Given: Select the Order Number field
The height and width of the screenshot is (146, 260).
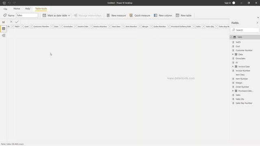Looking at the screenshot, I should [x=242, y=87].
